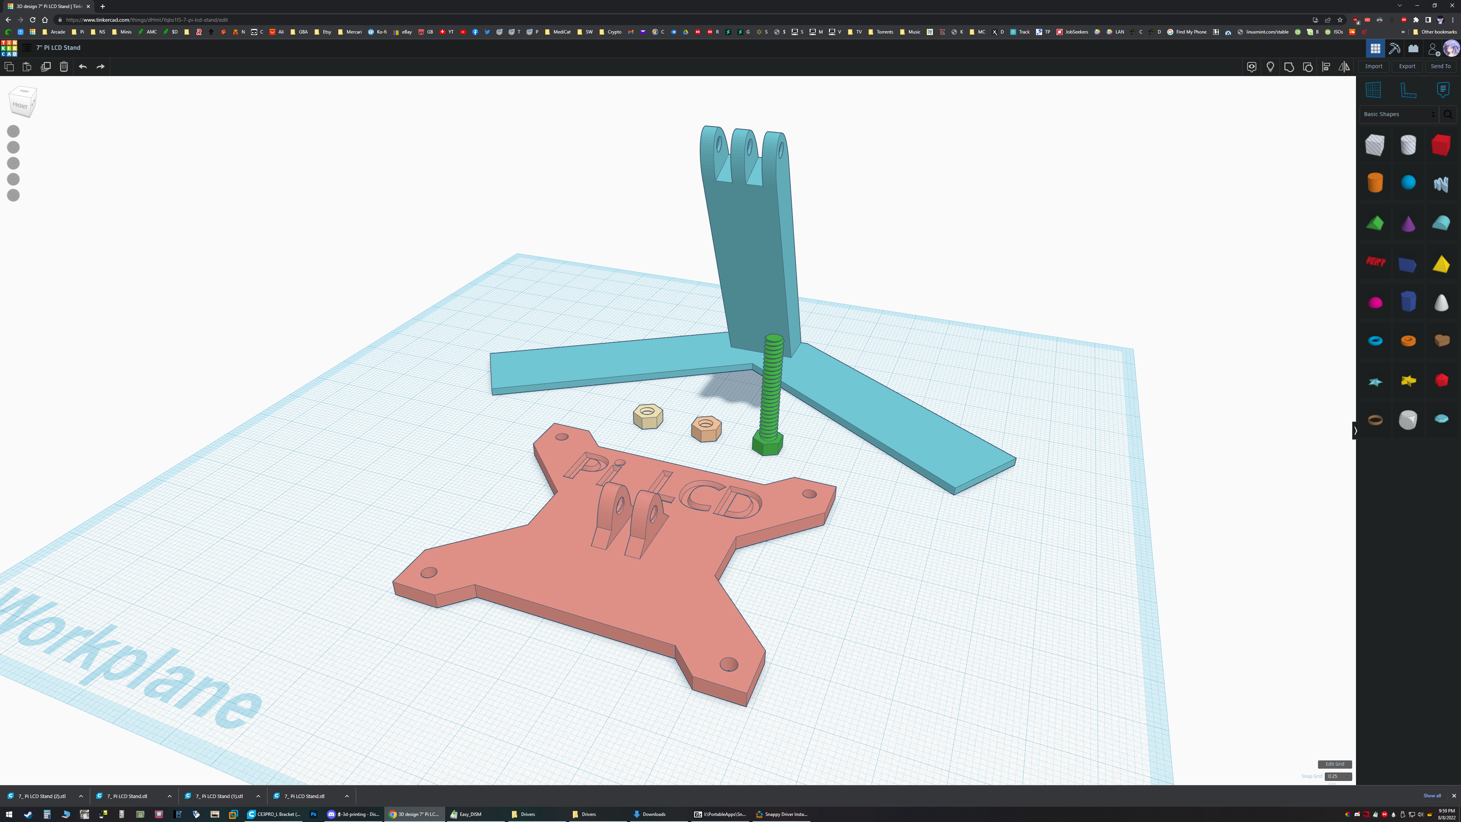The height and width of the screenshot is (822, 1461).
Task: Click the browser address bar
Action: pos(681,20)
